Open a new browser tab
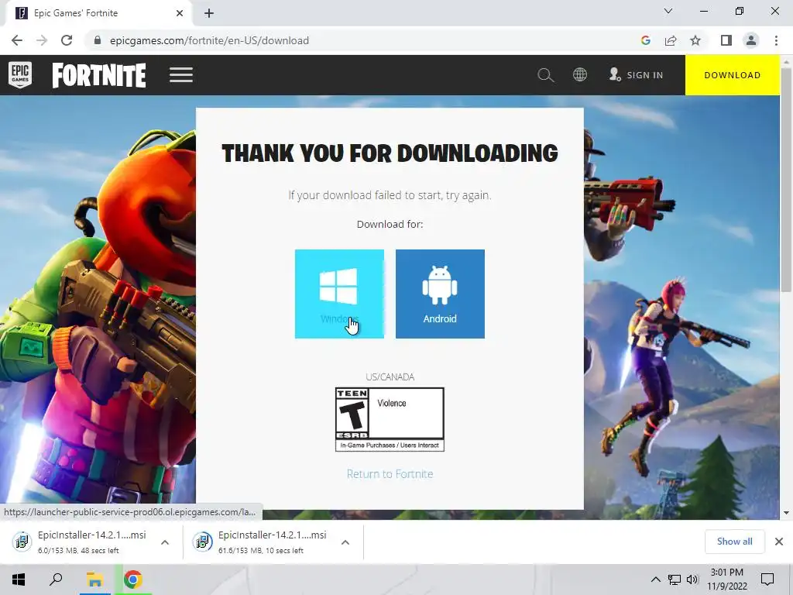The width and height of the screenshot is (793, 595). (209, 13)
